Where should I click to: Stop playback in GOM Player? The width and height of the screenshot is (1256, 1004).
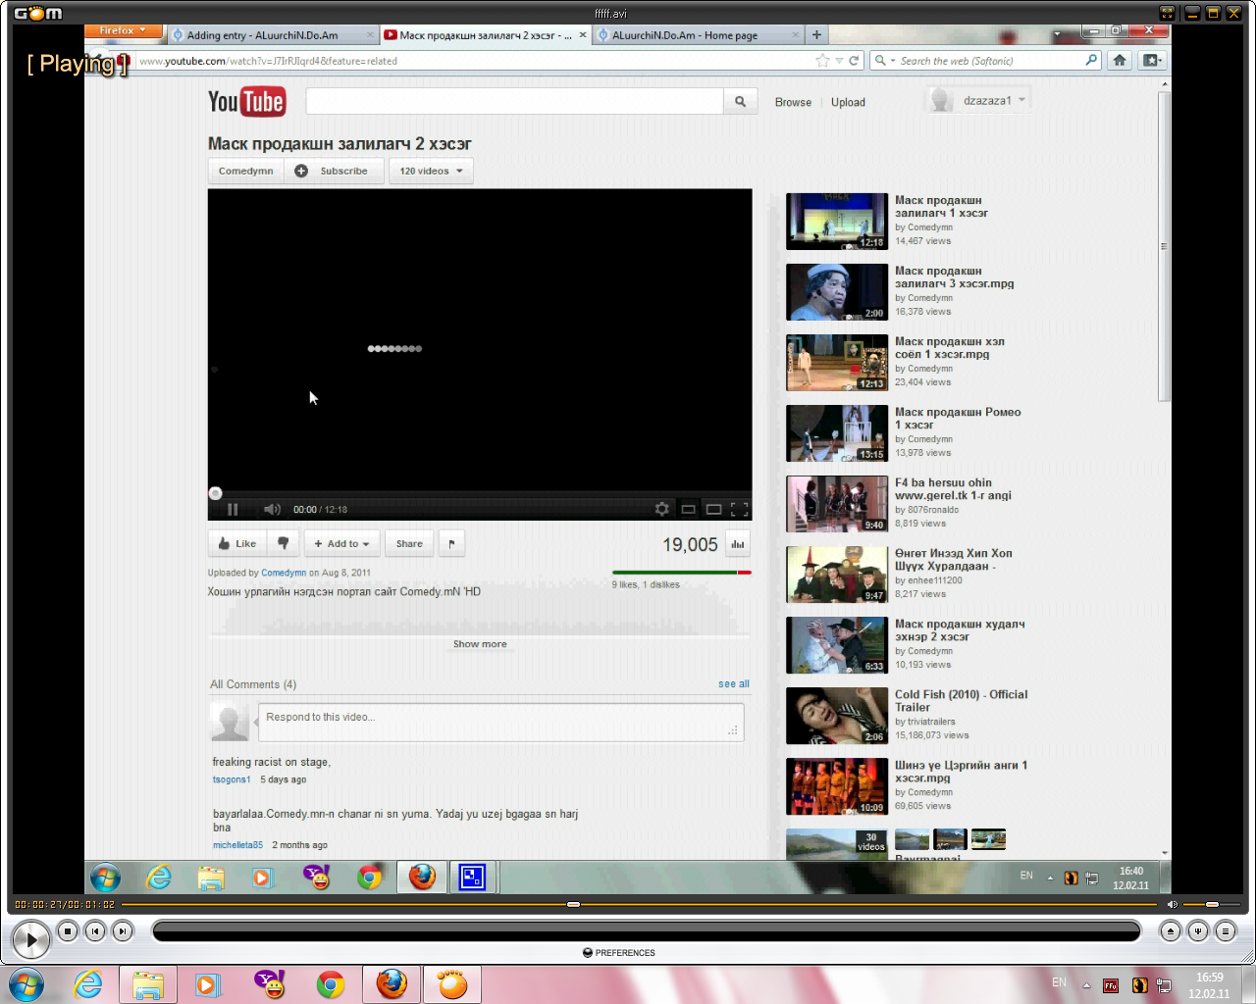68,930
